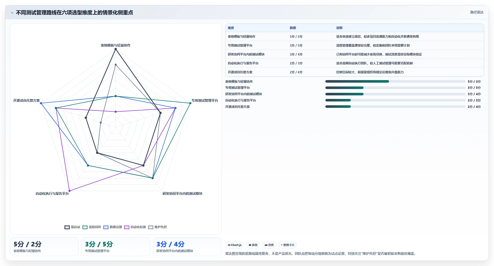Click the Chart.js tag chip
This screenshot has width=494, height=266.
tap(235, 245)
